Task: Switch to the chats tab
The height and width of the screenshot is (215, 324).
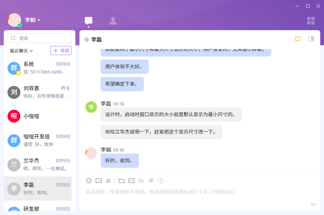Action: click(x=89, y=21)
